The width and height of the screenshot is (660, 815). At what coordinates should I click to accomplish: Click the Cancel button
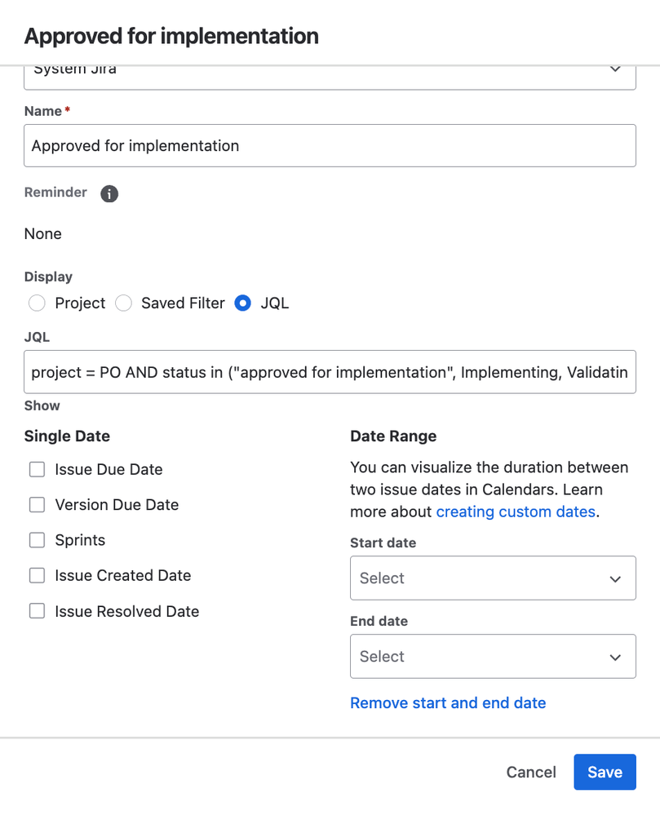tap(531, 772)
